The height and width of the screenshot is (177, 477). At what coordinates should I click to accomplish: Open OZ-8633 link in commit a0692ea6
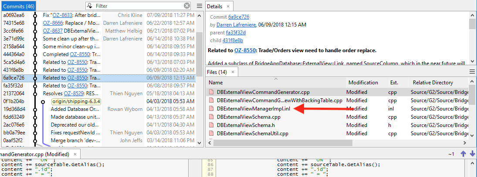coord(62,15)
